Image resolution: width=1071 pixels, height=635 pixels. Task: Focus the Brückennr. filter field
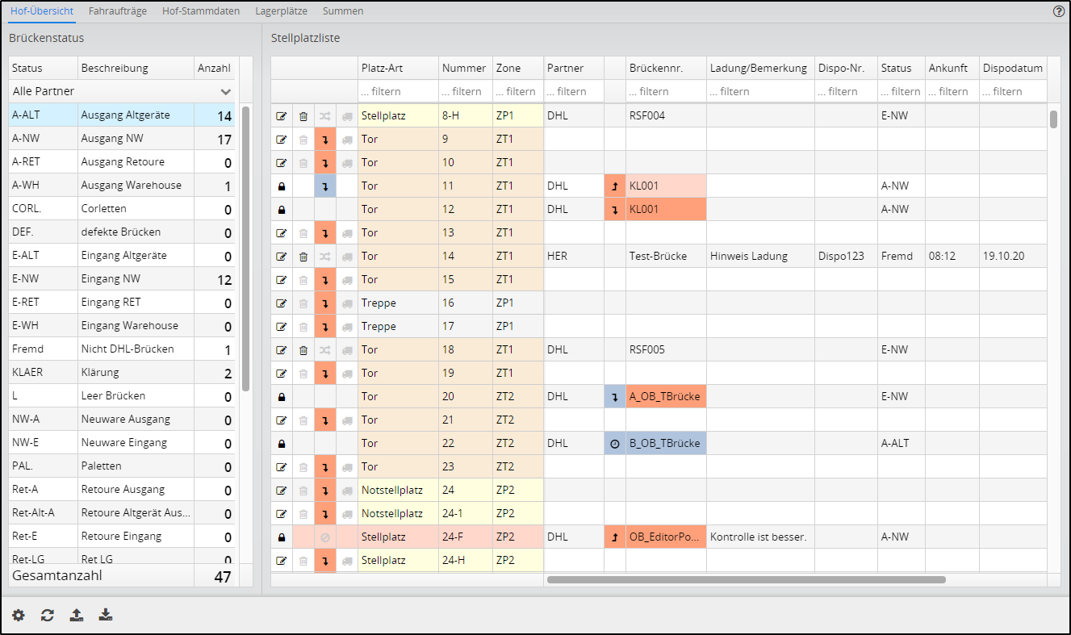point(667,91)
